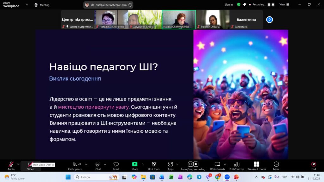
Task: Open File Explorer from taskbar
Action: point(143,177)
